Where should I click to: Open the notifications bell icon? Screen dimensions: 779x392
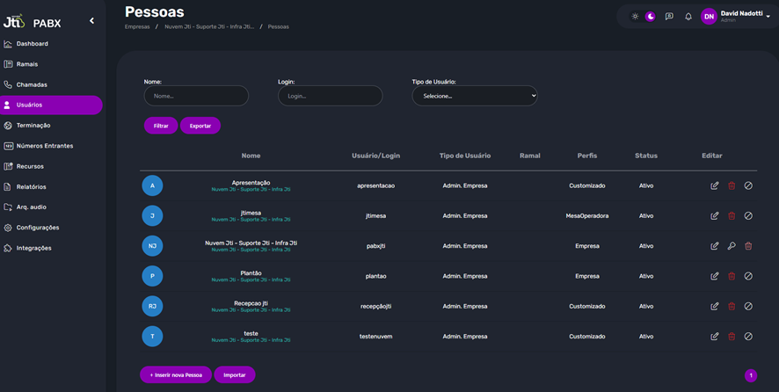pos(688,17)
